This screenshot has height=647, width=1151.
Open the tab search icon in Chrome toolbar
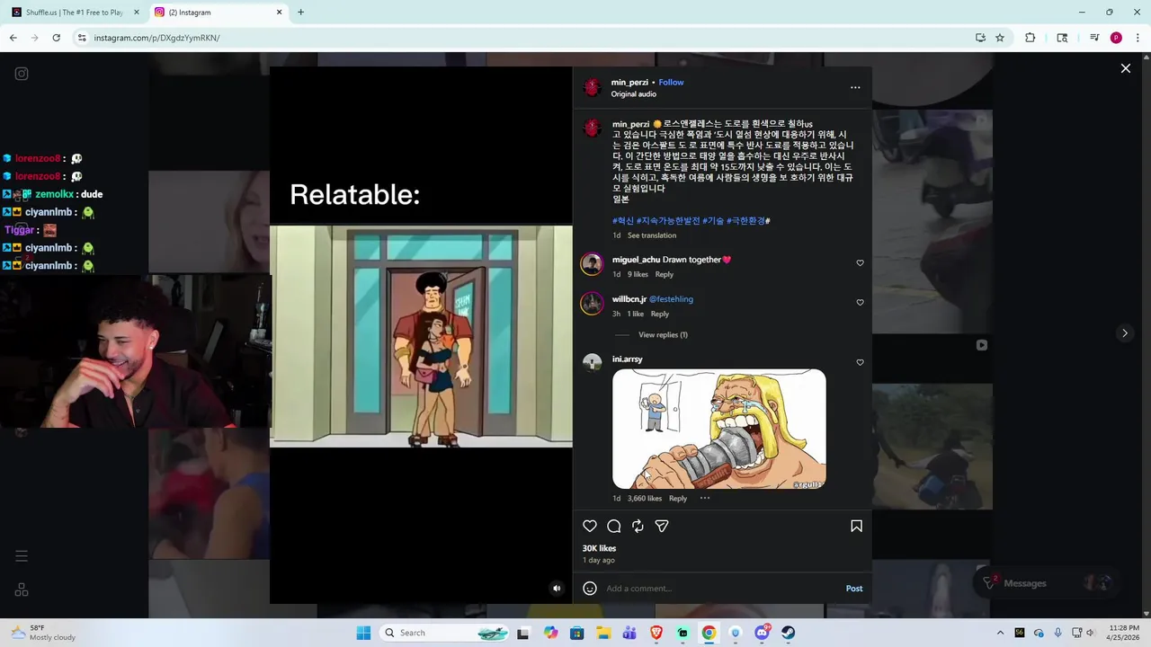(1062, 38)
